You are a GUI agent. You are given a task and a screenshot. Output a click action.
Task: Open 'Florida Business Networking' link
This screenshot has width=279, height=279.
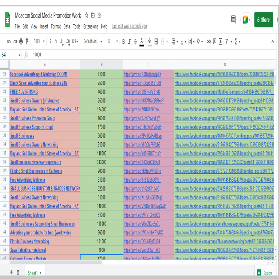(x=29, y=241)
